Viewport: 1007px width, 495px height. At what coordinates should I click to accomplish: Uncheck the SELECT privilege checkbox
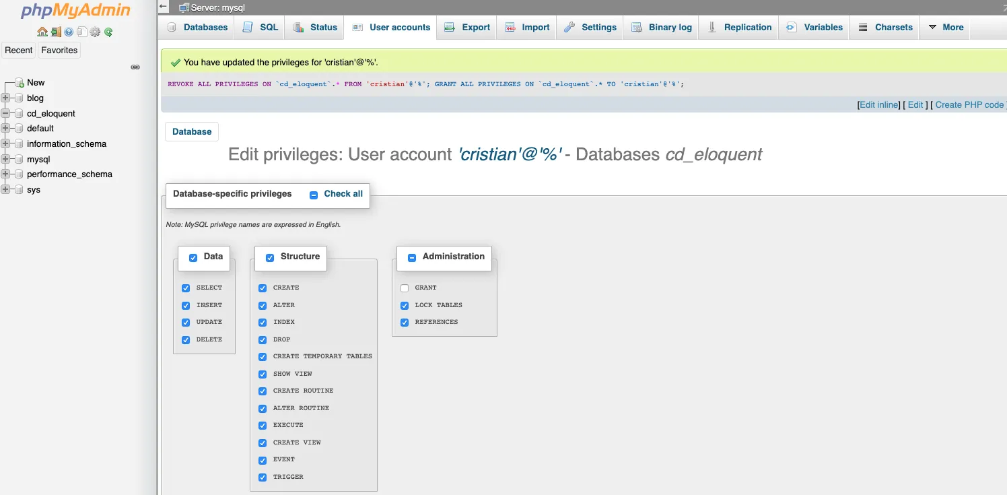tap(186, 288)
